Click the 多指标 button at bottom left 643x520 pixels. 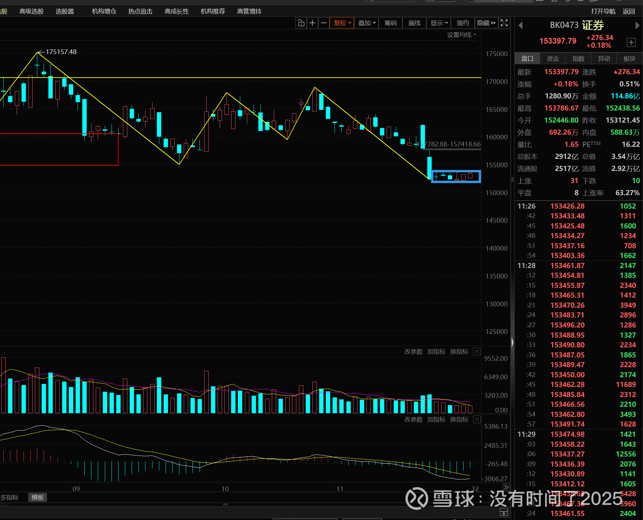[9, 497]
